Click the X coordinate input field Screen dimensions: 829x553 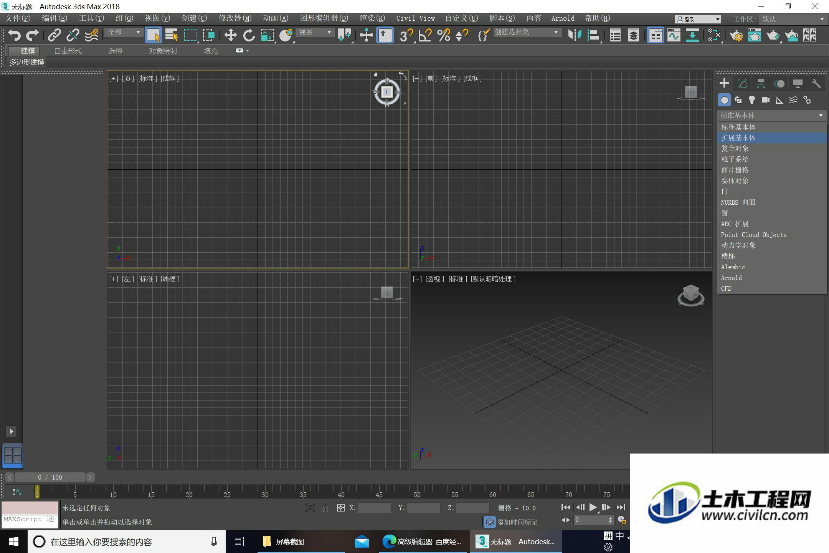[374, 508]
